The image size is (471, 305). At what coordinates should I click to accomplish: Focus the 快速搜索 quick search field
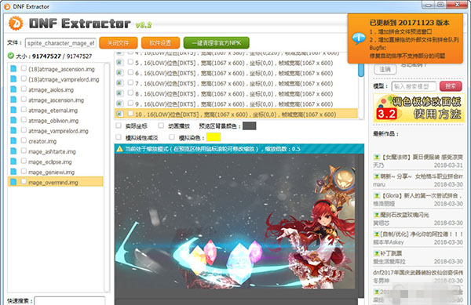(x=70, y=301)
